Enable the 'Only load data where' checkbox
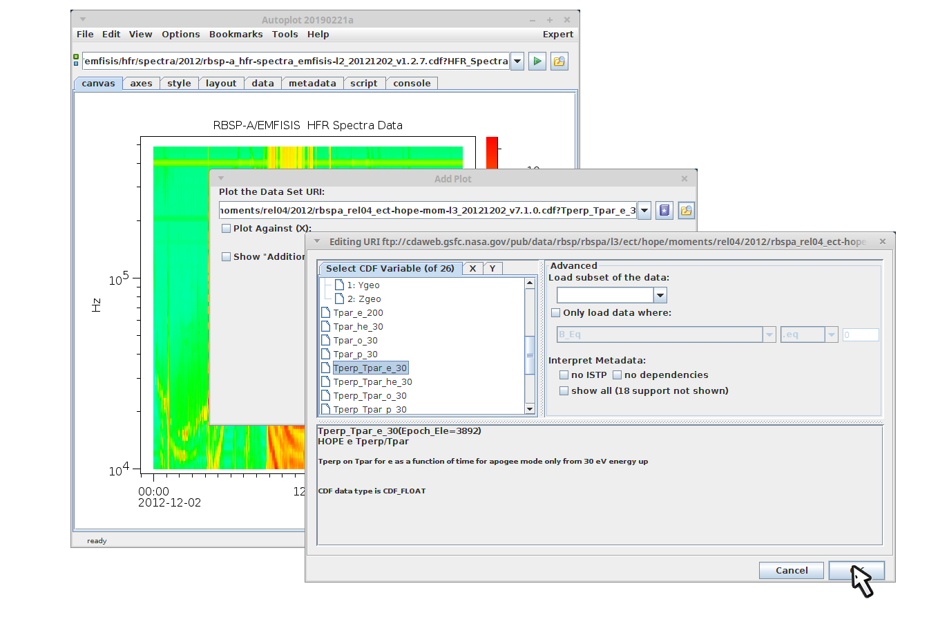 tap(556, 313)
